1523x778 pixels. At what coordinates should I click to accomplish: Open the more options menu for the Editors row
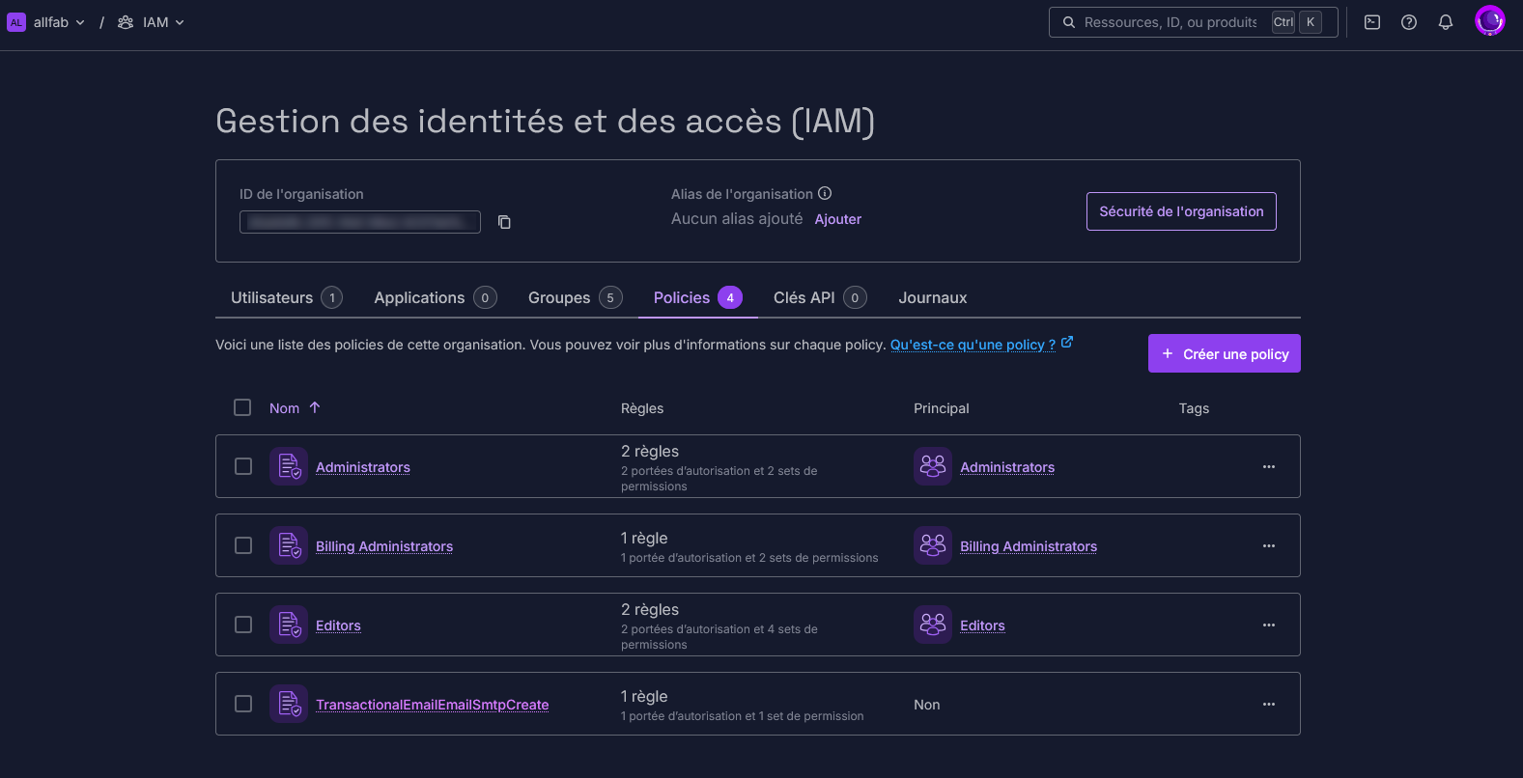coord(1269,625)
